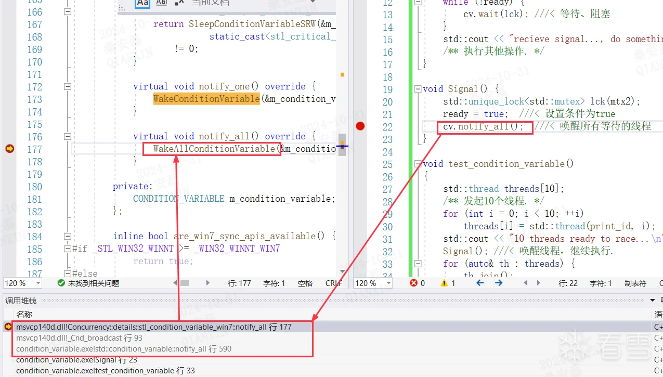Select stl_condition_variable_win7::notify_all call stack frame
Viewport: 663px width, 377px height.
[332, 327]
